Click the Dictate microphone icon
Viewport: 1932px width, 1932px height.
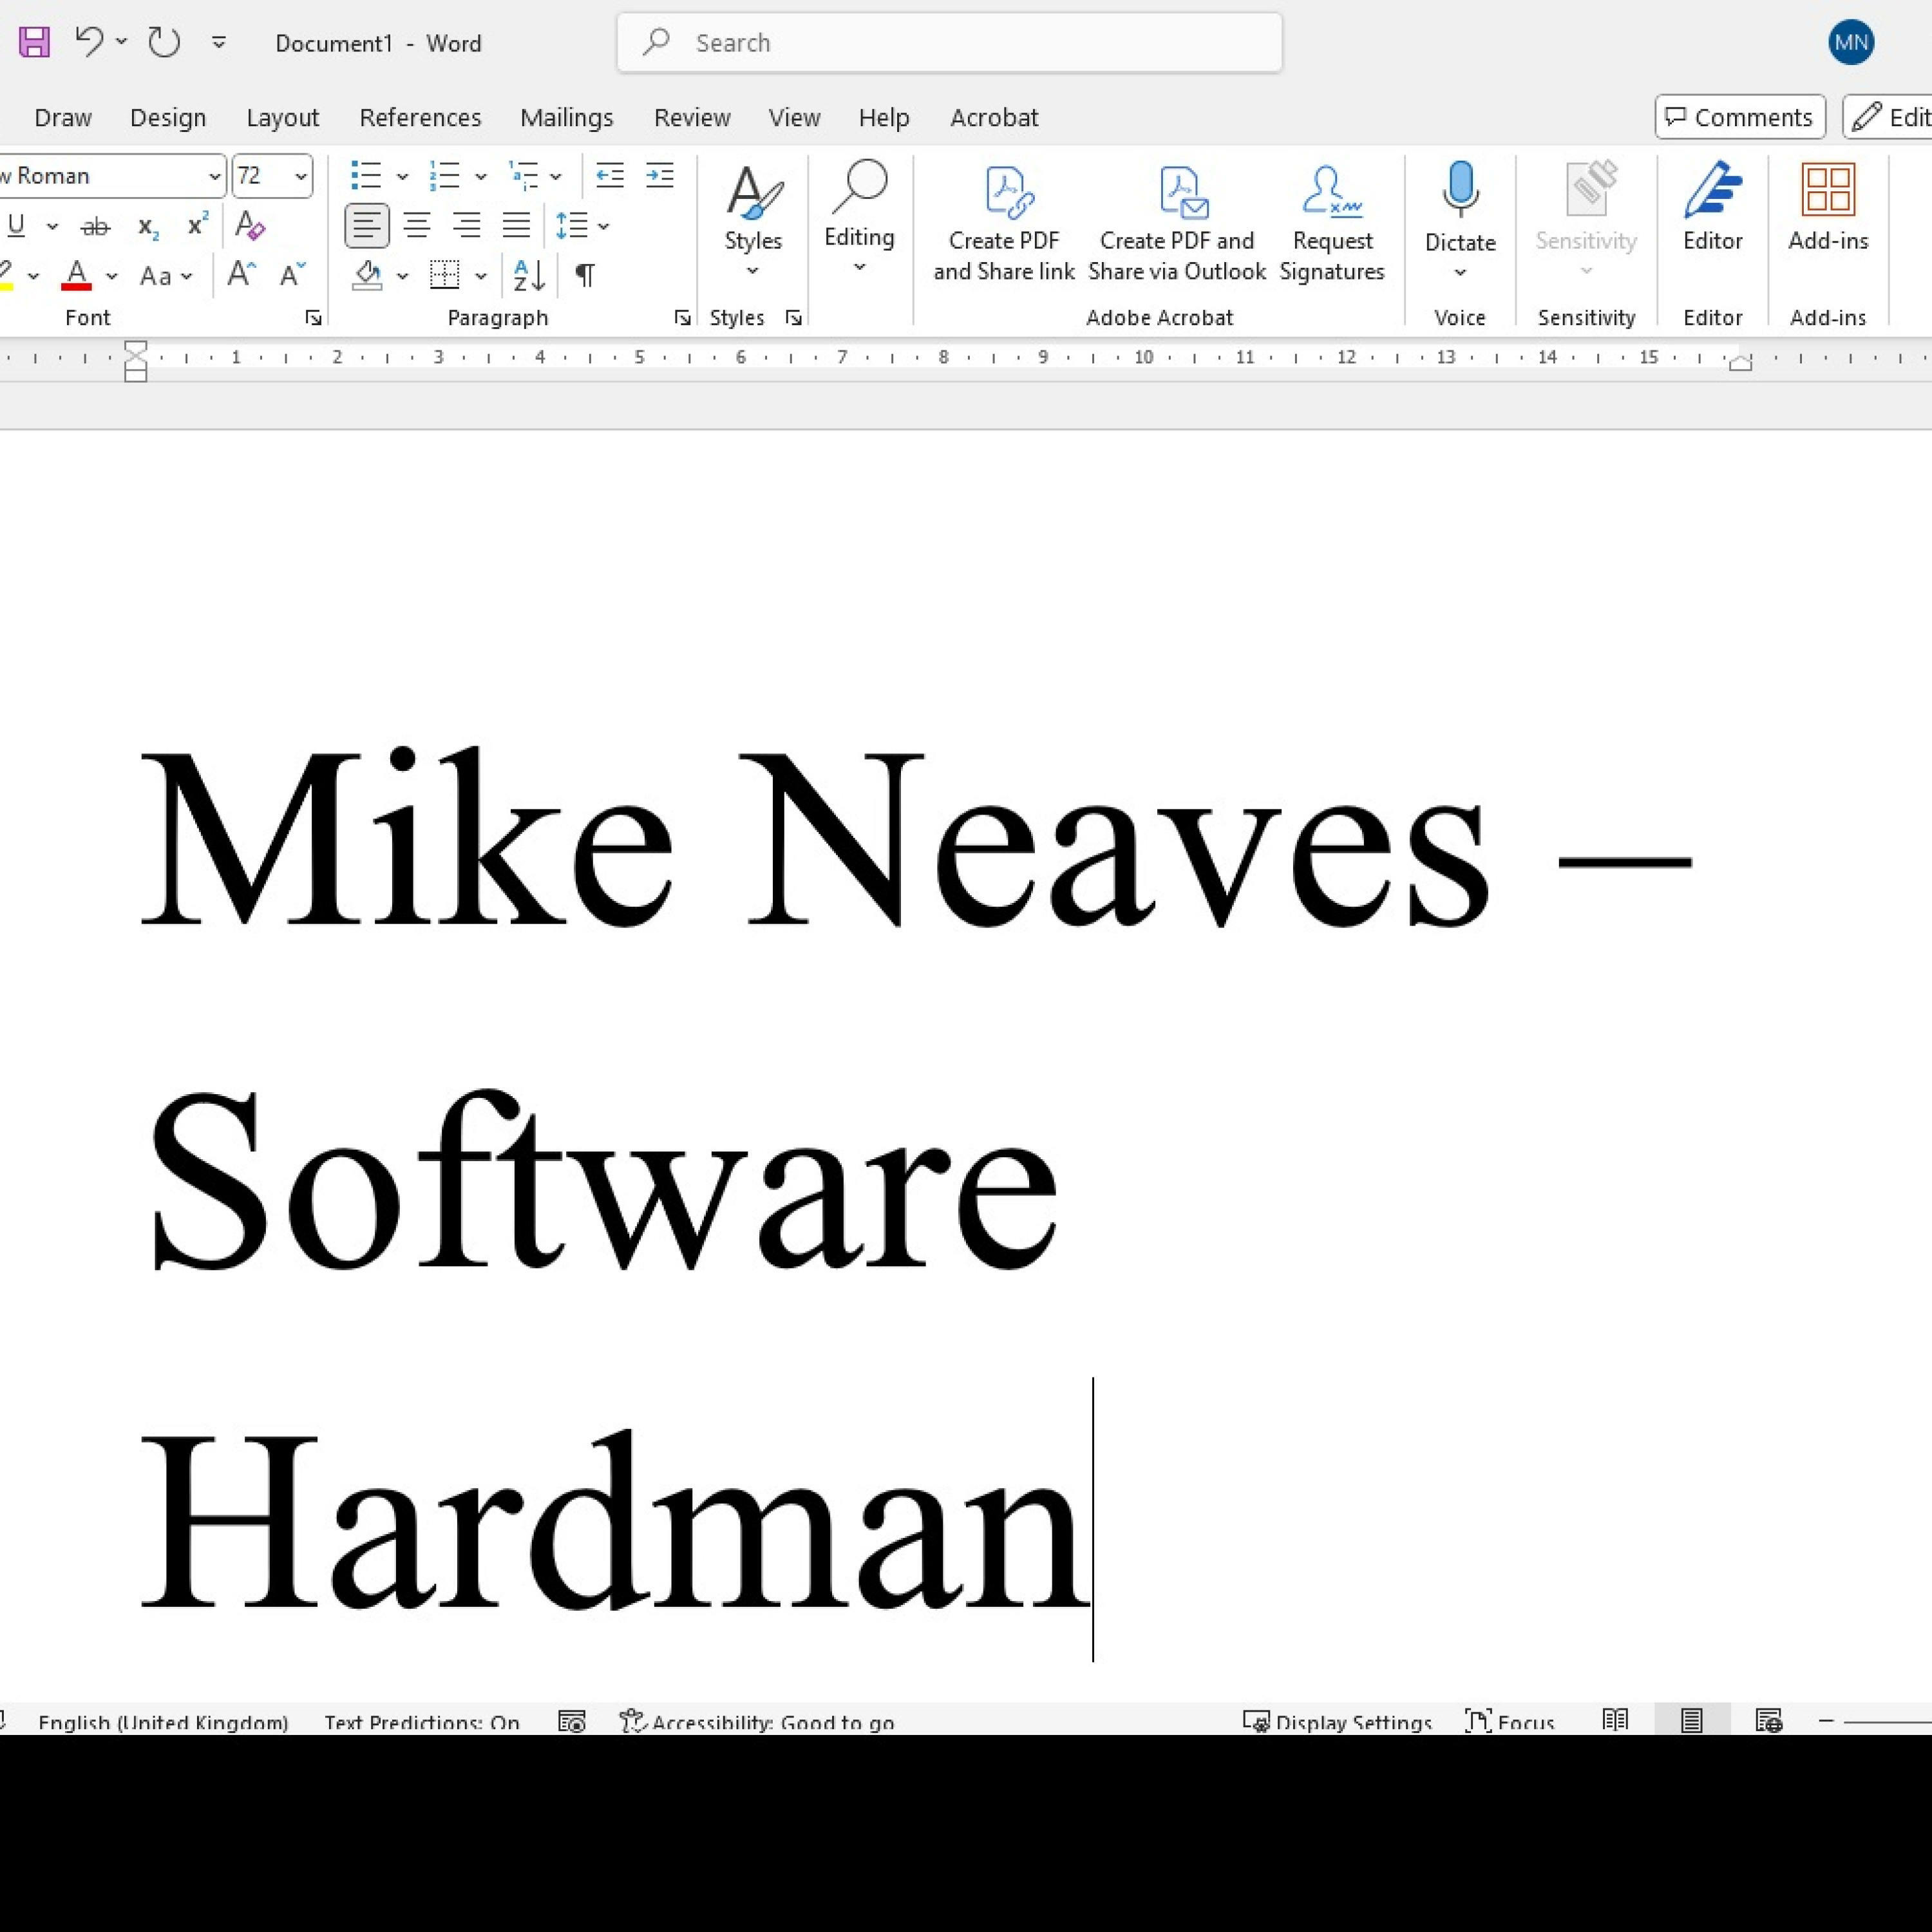(x=1459, y=190)
